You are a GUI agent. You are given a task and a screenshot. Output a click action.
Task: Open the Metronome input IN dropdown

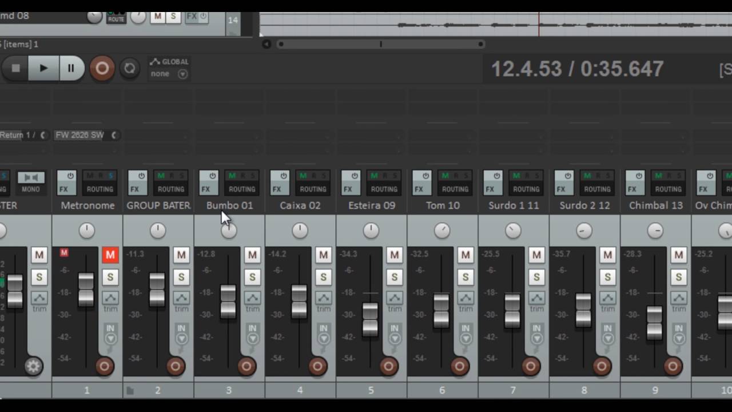110,333
